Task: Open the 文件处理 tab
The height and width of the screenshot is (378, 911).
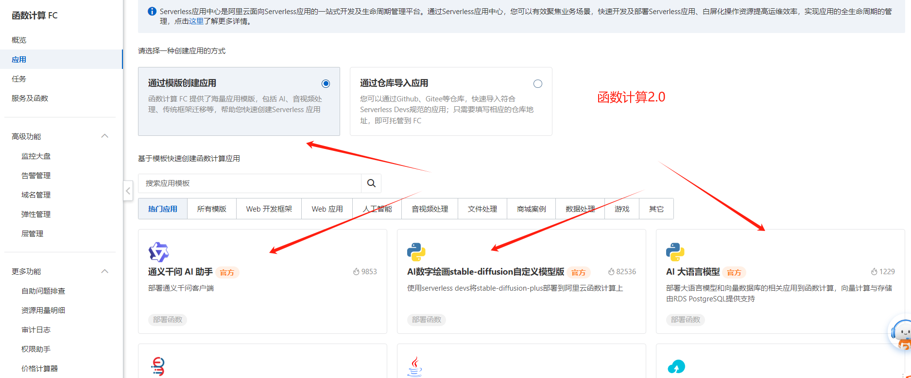Action: [482, 209]
